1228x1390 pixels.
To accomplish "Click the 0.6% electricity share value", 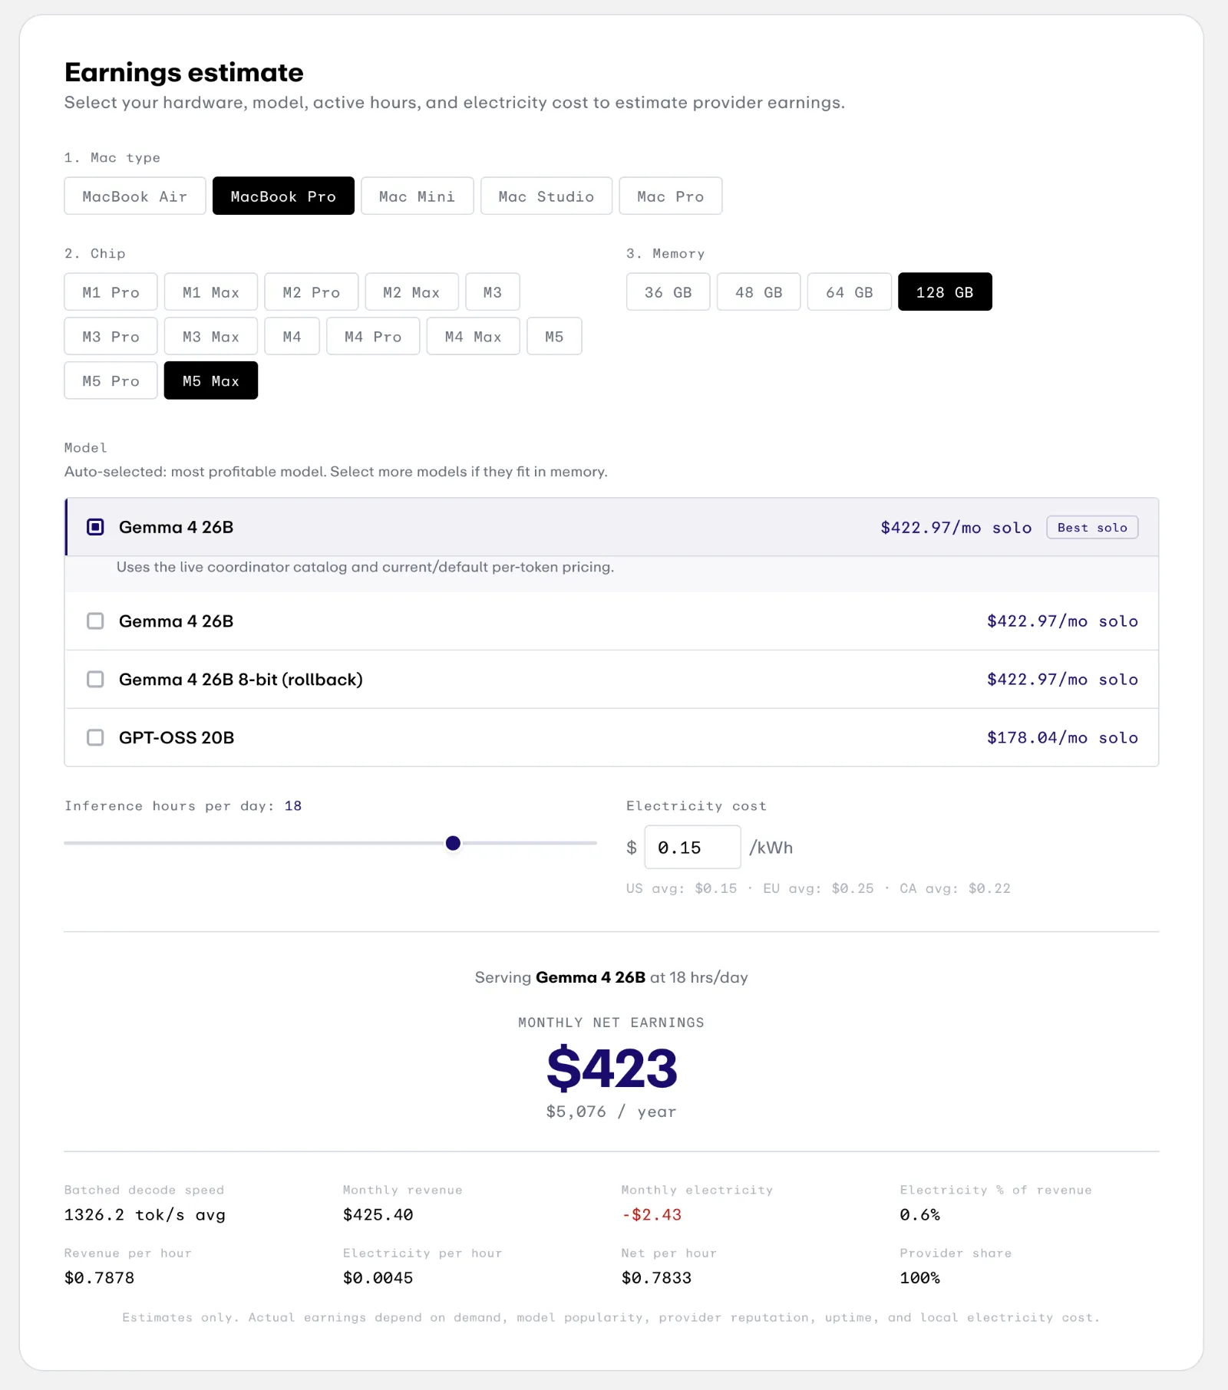I will coord(920,1215).
